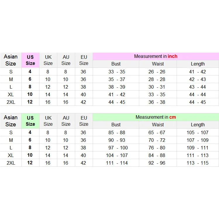Click 'Bust' column header in inch table
219x219 pixels.
pyautogui.click(x=116, y=64)
